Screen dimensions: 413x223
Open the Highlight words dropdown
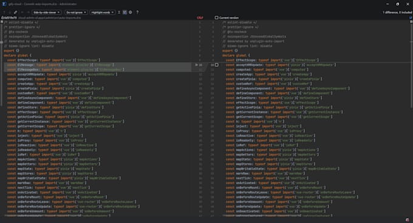[x=102, y=12]
